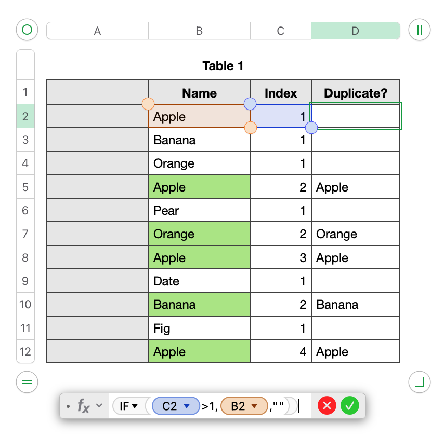Select the cell containing Date
Image resolution: width=444 pixels, height=437 pixels.
click(x=199, y=281)
